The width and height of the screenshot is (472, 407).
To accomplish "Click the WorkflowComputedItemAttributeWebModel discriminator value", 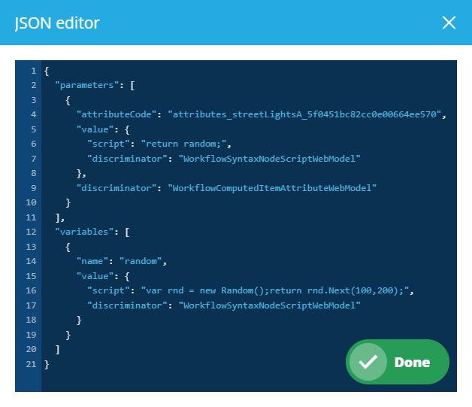I will pos(272,187).
